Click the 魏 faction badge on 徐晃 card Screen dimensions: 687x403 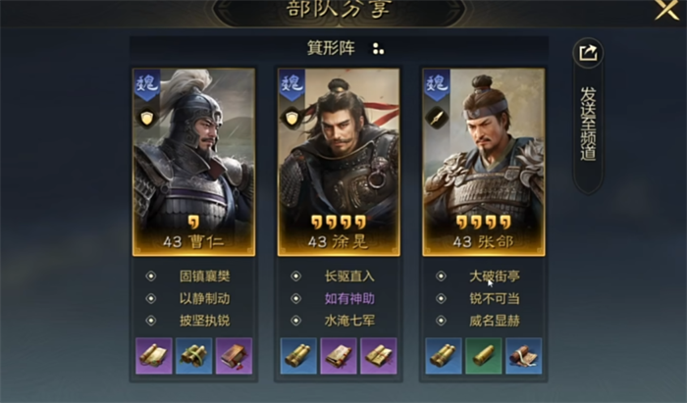point(291,84)
